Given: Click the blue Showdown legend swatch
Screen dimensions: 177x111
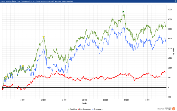Looking at the screenshot, I should [93, 109].
